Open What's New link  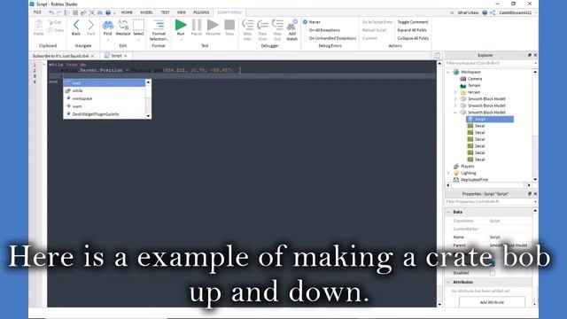[x=468, y=12]
